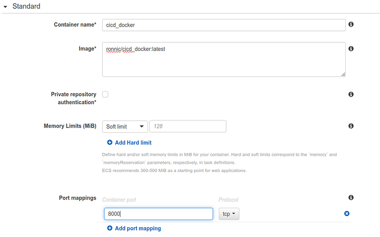Click into the Image text area
Screen dimensions: 380x237
click(x=224, y=59)
